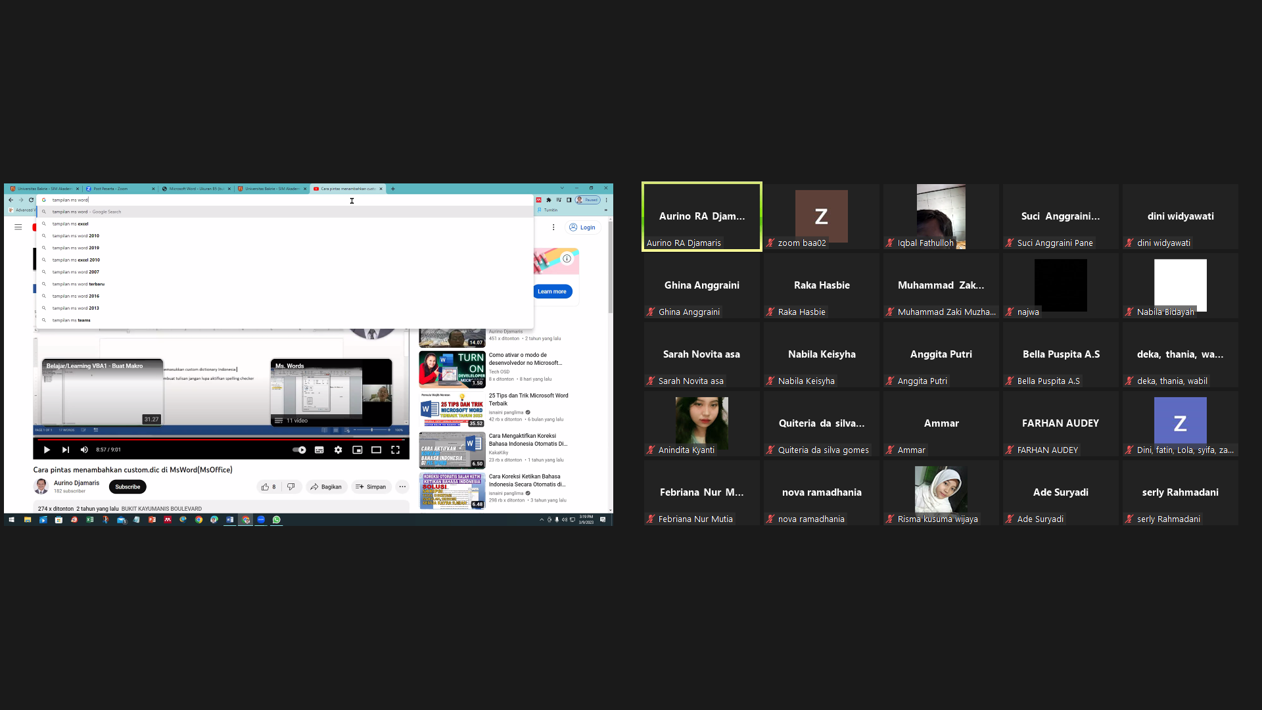Switch to the Post Peserta - Zoom tab
This screenshot has height=710, width=1262.
point(120,189)
